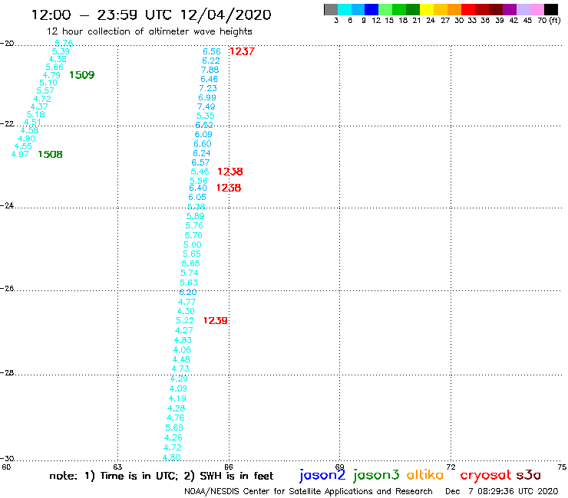
Task: Click the wave height value 5.10
Action: 48,83
